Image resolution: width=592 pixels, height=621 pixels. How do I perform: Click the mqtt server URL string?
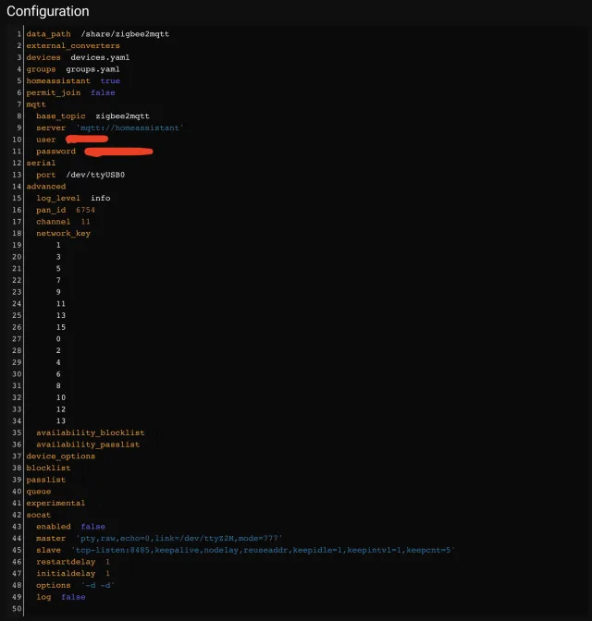tap(129, 128)
